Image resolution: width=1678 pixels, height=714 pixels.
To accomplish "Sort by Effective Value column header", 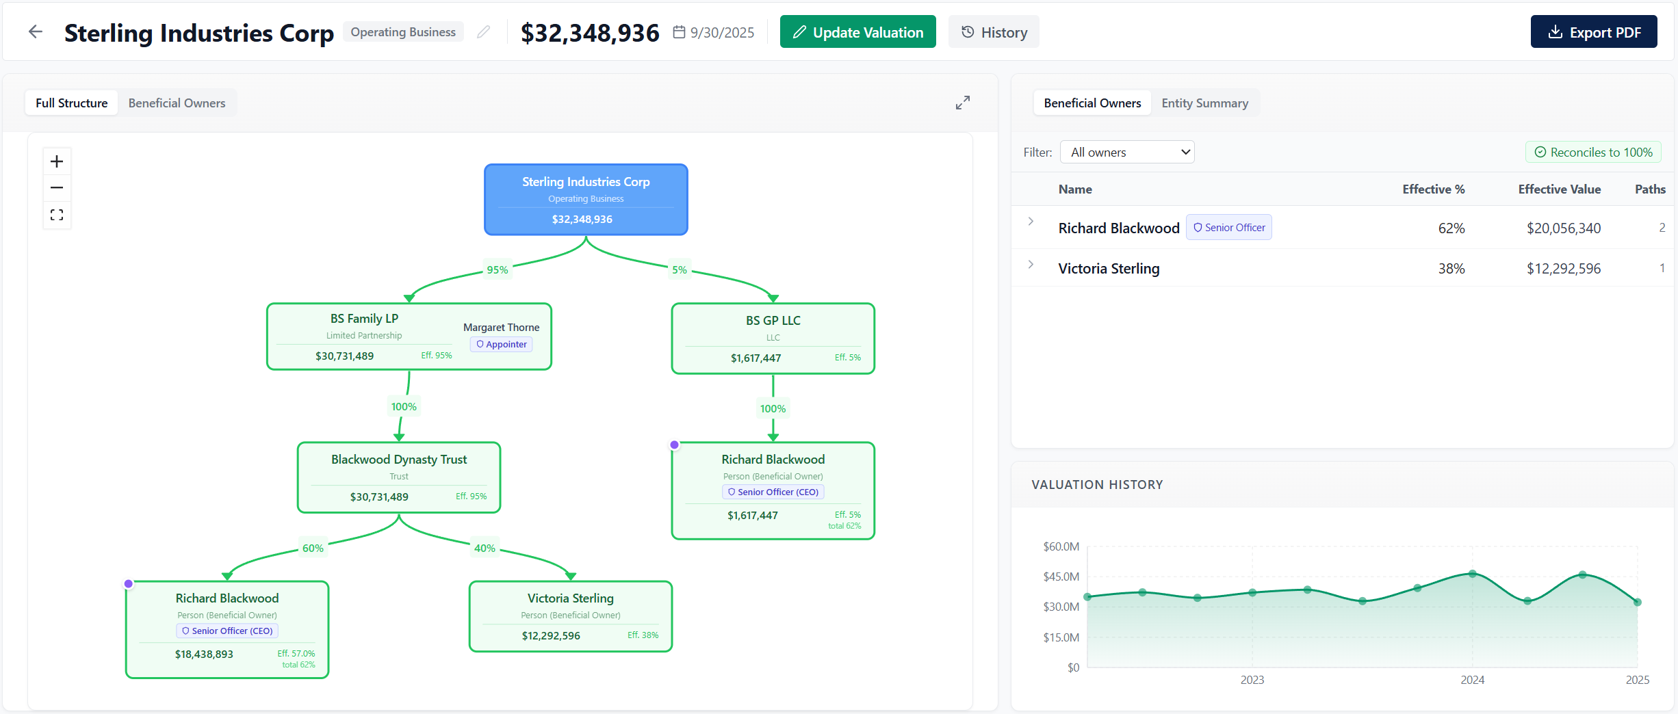I will pos(1559,189).
